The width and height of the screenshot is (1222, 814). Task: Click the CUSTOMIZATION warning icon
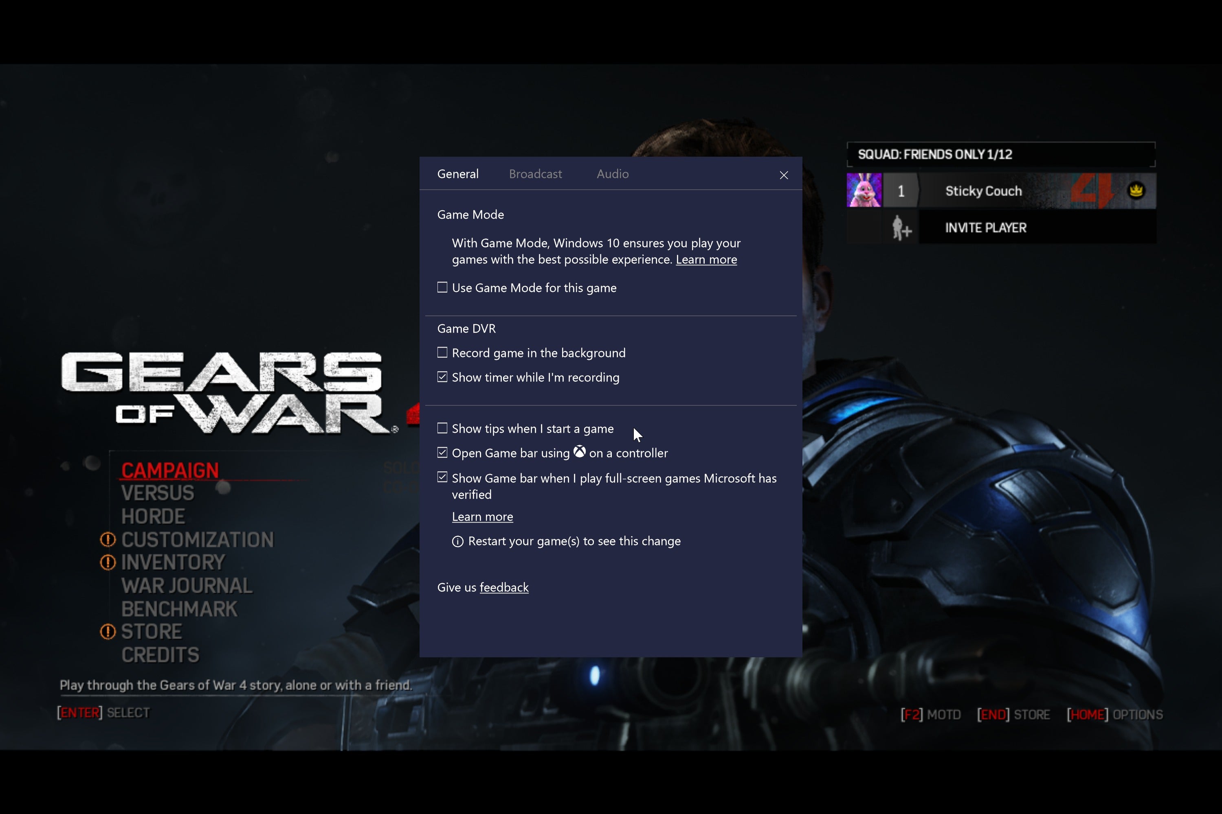coord(107,539)
